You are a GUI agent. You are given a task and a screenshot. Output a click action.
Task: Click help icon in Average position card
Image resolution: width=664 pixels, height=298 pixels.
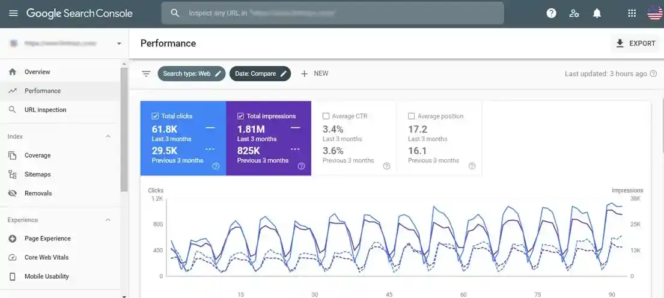(x=472, y=166)
